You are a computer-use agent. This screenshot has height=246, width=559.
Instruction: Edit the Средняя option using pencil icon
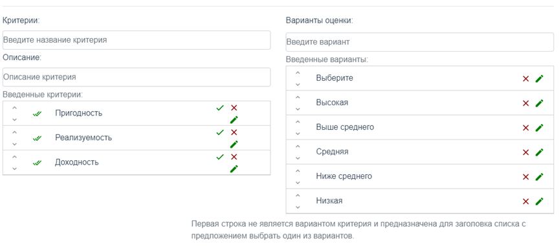540,152
